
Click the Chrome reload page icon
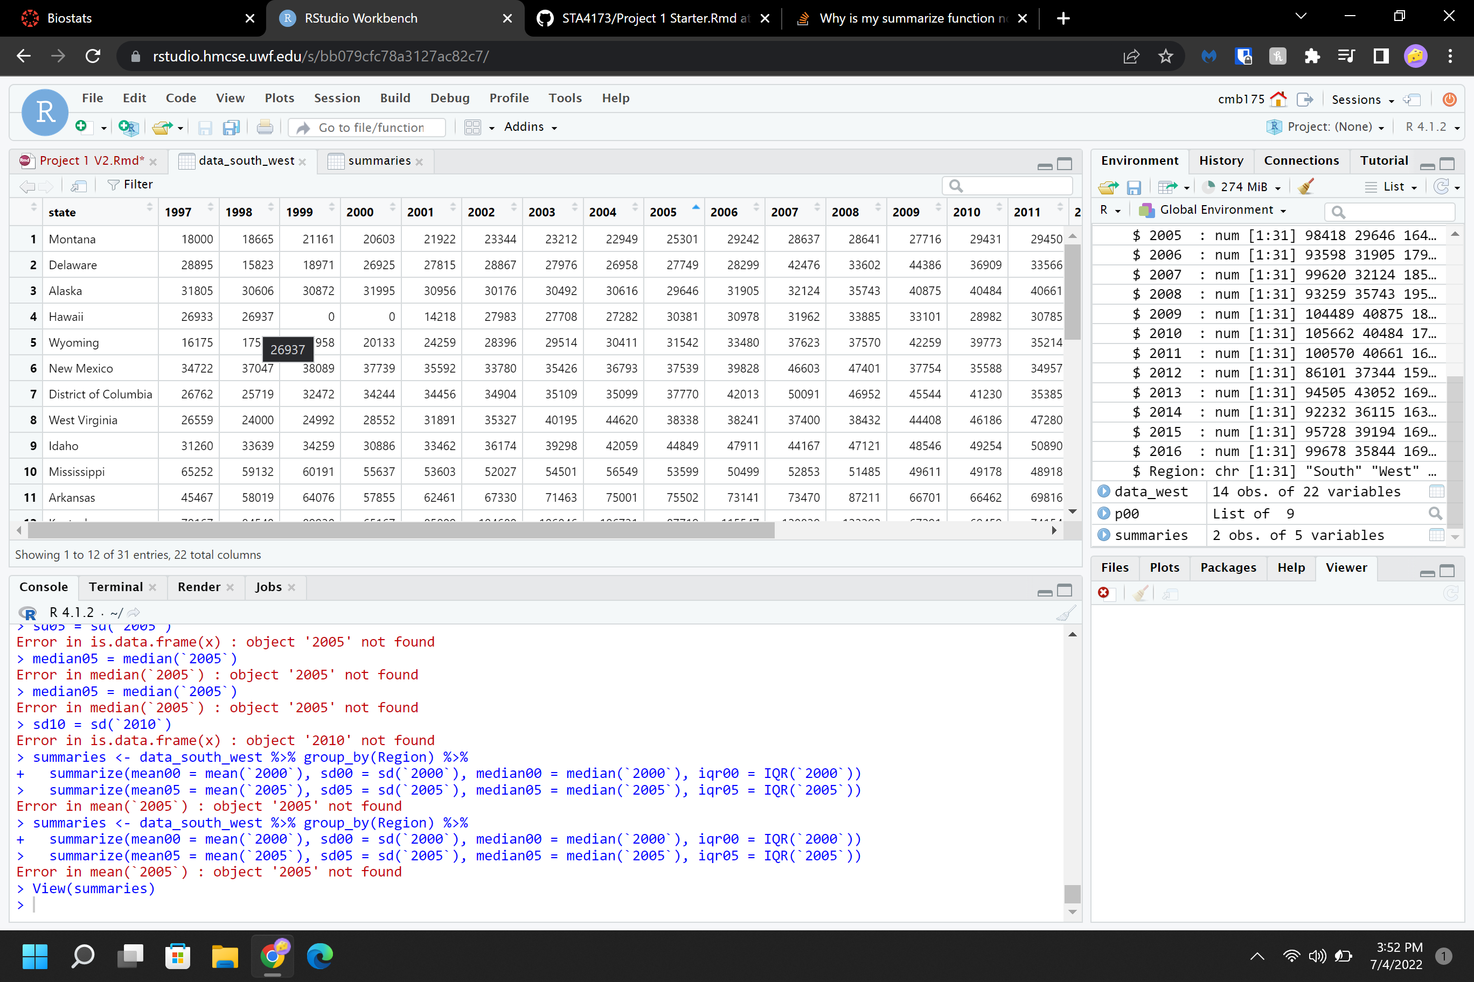point(93,57)
